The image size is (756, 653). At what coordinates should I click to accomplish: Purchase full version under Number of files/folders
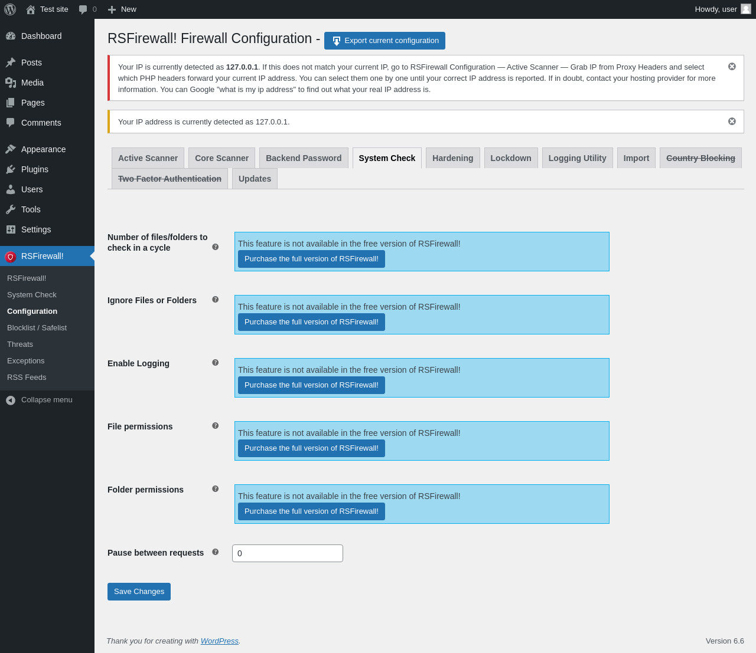(311, 259)
